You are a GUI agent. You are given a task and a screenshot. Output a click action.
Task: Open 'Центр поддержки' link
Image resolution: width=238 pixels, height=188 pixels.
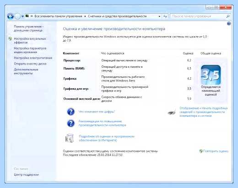coord(26,174)
